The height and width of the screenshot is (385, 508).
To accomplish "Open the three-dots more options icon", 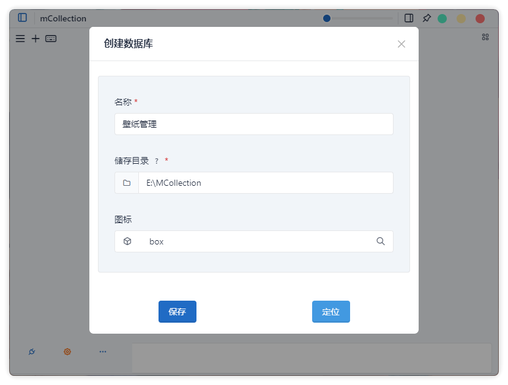I will tap(103, 351).
